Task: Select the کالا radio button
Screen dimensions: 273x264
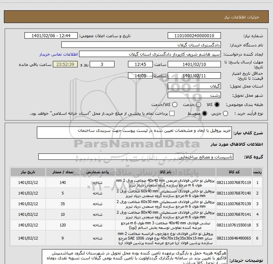Action: (217, 105)
